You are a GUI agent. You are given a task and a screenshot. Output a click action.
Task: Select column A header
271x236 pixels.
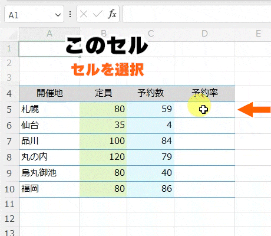49,34
